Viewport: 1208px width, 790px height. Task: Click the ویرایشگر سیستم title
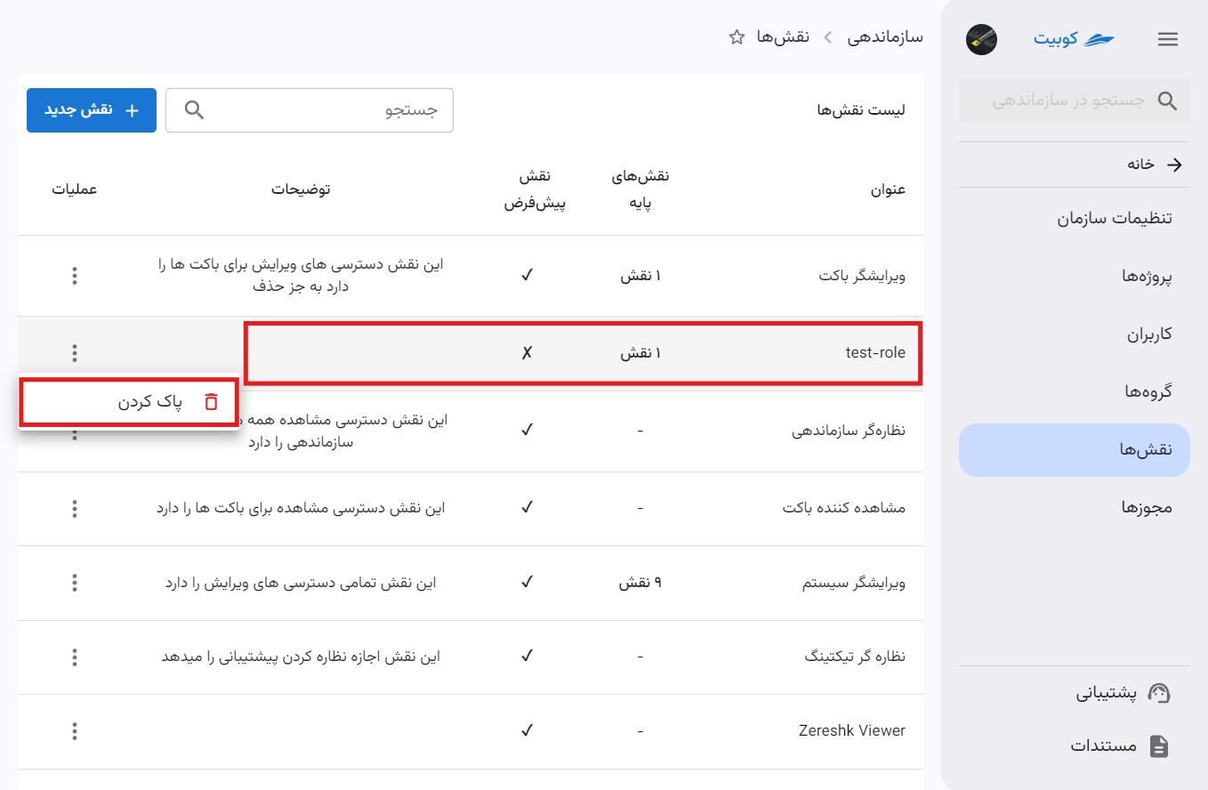pyautogui.click(x=854, y=584)
